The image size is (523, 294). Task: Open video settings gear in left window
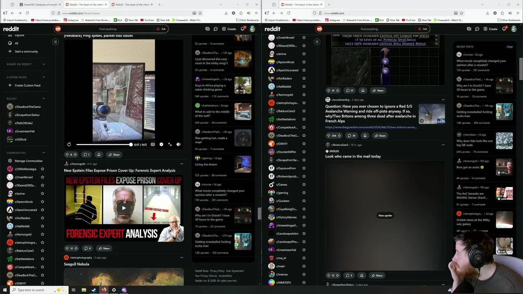pyautogui.click(x=161, y=145)
